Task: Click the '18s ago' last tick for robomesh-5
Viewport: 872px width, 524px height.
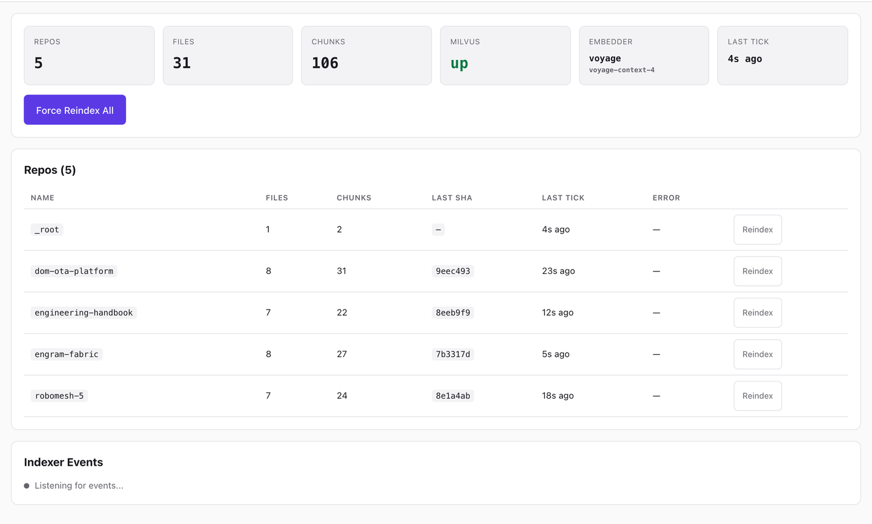Action: click(558, 396)
